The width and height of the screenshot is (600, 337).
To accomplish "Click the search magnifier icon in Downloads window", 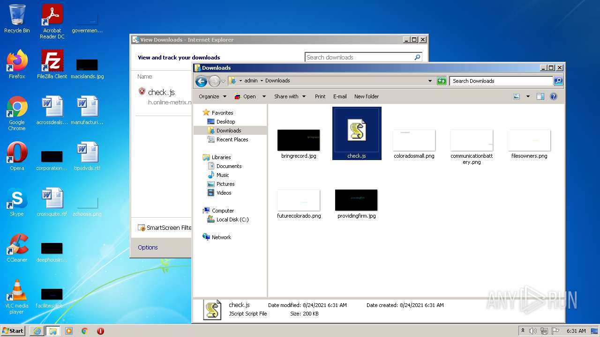I will click(x=558, y=81).
